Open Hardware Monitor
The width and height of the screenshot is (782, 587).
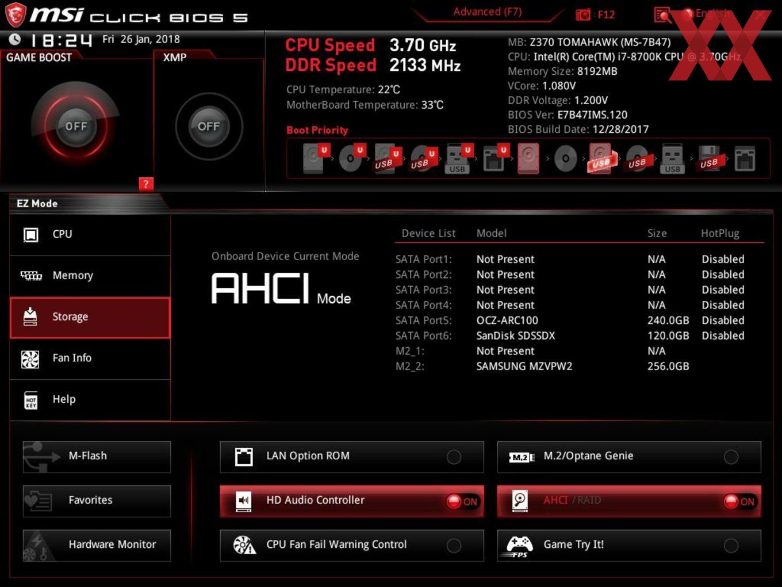pyautogui.click(x=97, y=545)
